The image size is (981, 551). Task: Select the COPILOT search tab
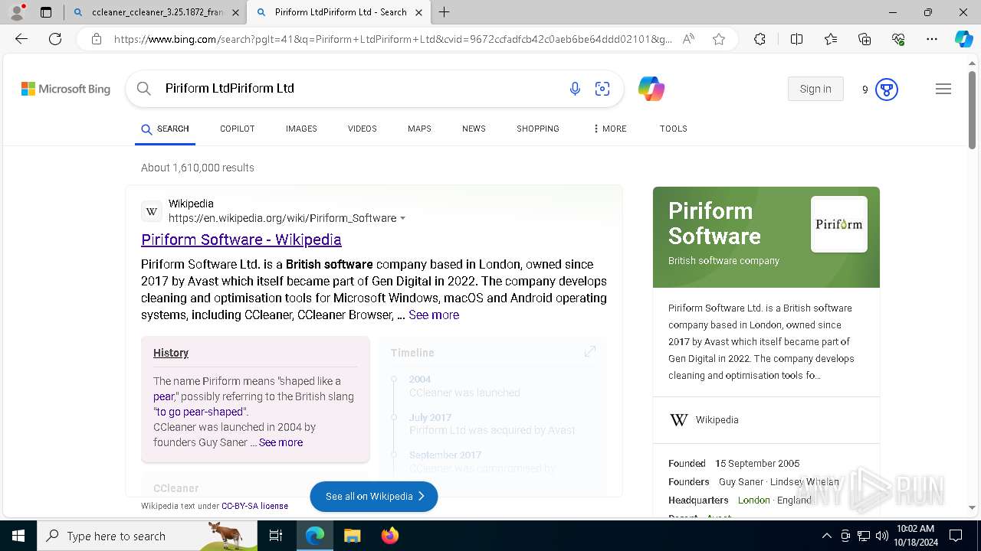coord(237,129)
